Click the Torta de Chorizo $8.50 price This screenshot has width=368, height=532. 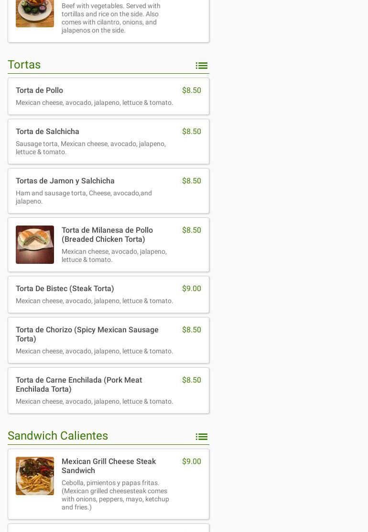(191, 330)
